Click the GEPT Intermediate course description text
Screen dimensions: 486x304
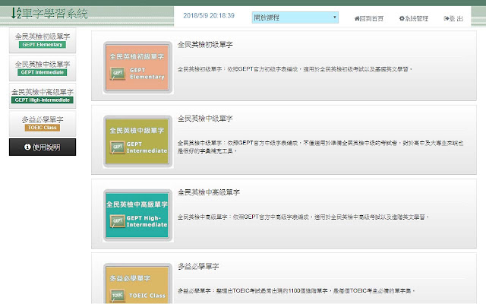point(320,147)
